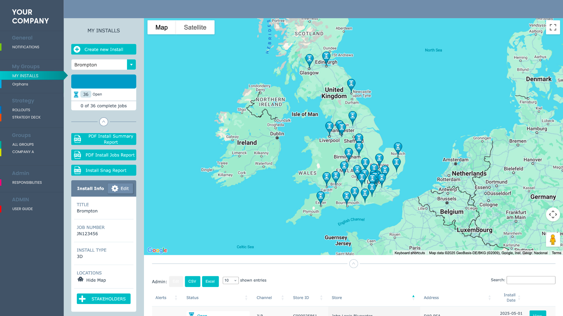Click the map camera pan control
The width and height of the screenshot is (563, 316).
click(x=553, y=214)
